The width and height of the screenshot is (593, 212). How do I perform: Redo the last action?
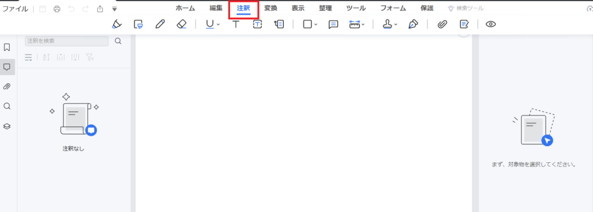(86, 9)
